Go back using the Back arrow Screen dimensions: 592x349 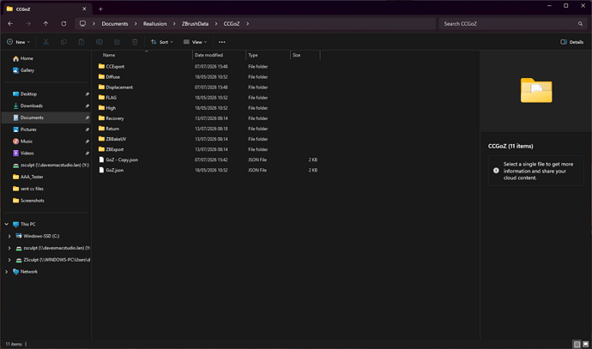[10, 23]
